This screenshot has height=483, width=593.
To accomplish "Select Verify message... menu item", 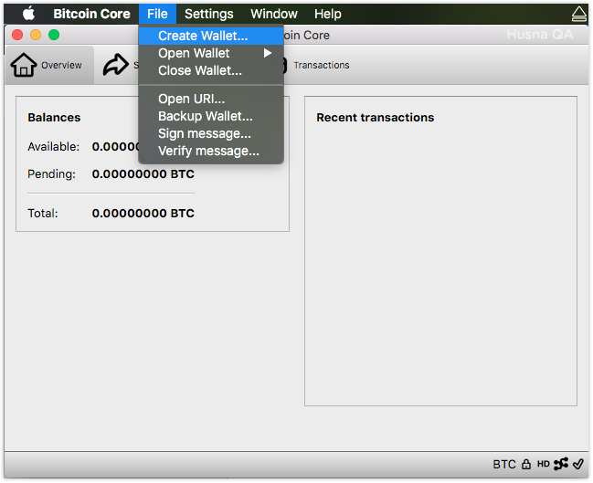I will 211,151.
